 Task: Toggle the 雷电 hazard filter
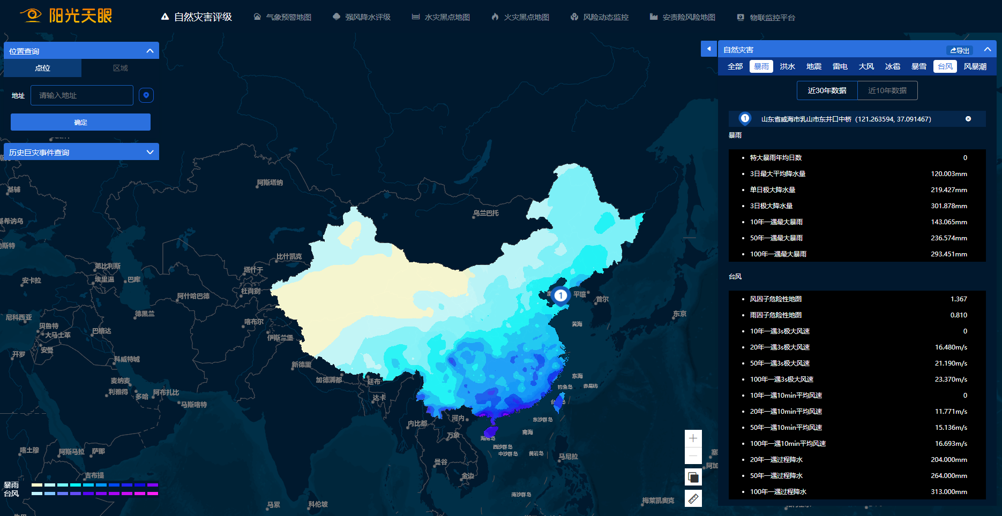coord(840,66)
